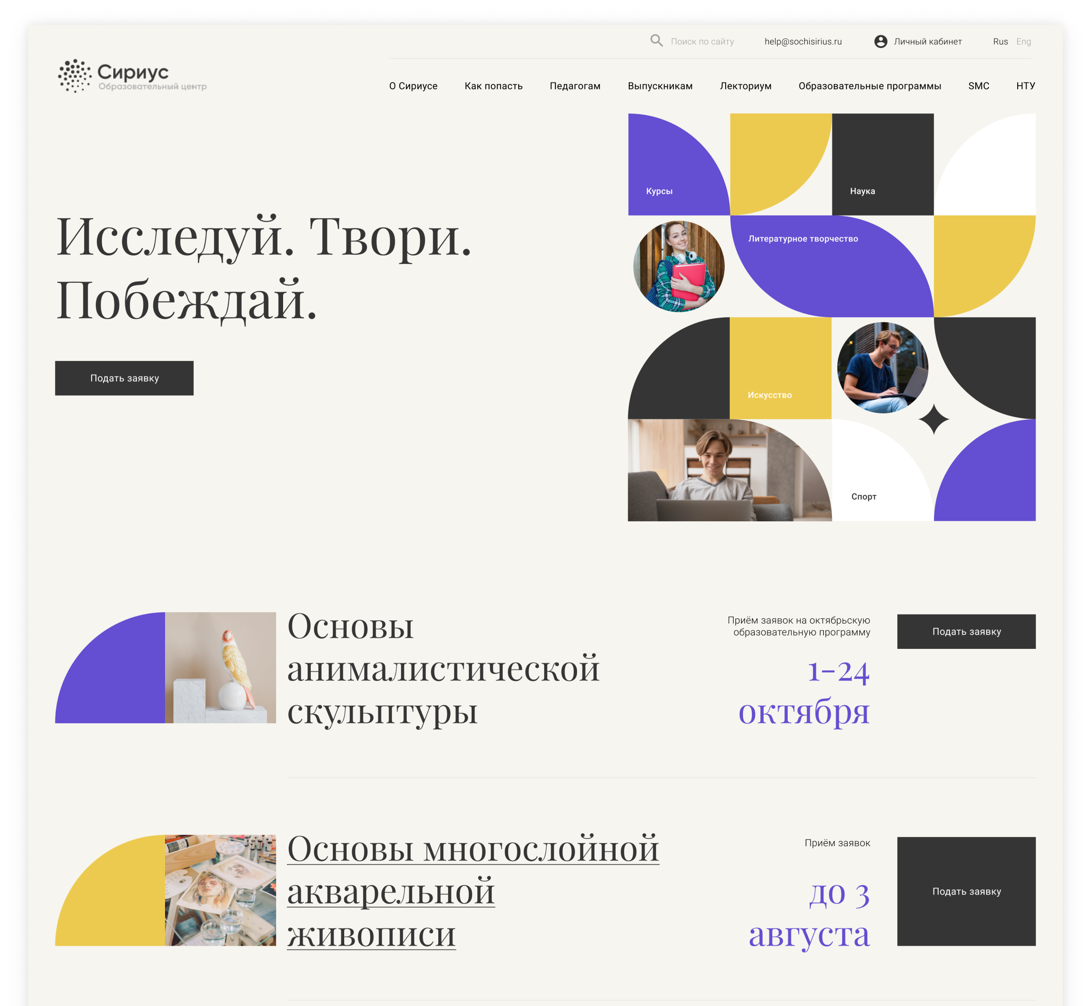Select the yellow Искусство tile

tap(780, 367)
